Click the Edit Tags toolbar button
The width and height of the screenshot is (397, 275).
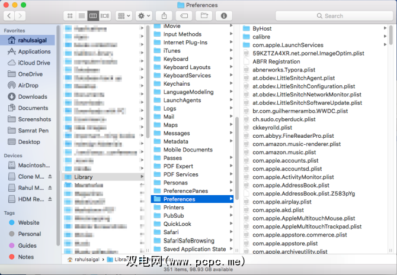pos(184,16)
